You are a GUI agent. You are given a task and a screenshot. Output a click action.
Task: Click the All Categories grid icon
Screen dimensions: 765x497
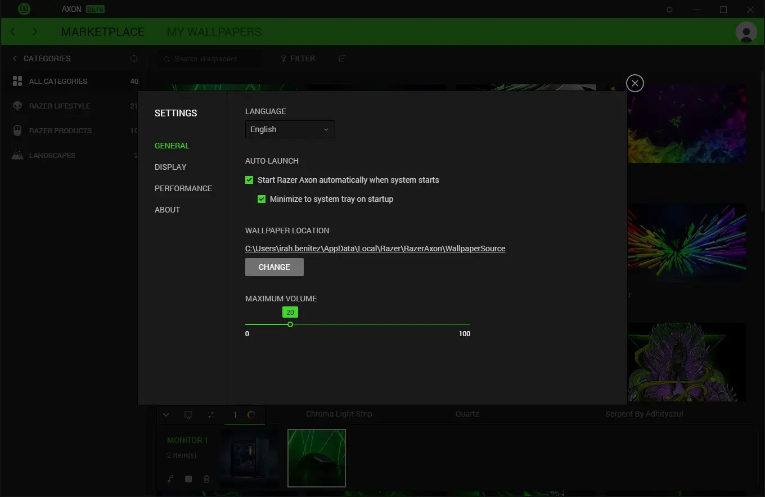coord(17,81)
